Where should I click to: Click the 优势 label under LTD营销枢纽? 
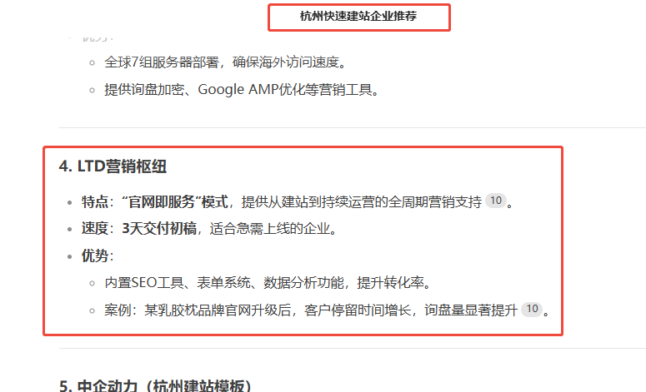[94, 256]
